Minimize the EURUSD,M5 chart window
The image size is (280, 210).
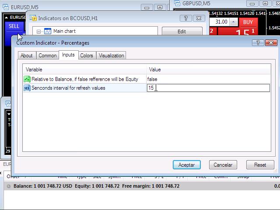tap(147, 7)
